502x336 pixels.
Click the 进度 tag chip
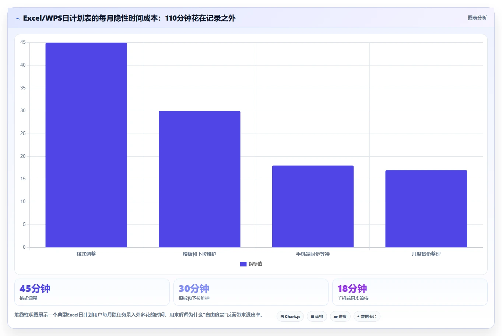340,316
